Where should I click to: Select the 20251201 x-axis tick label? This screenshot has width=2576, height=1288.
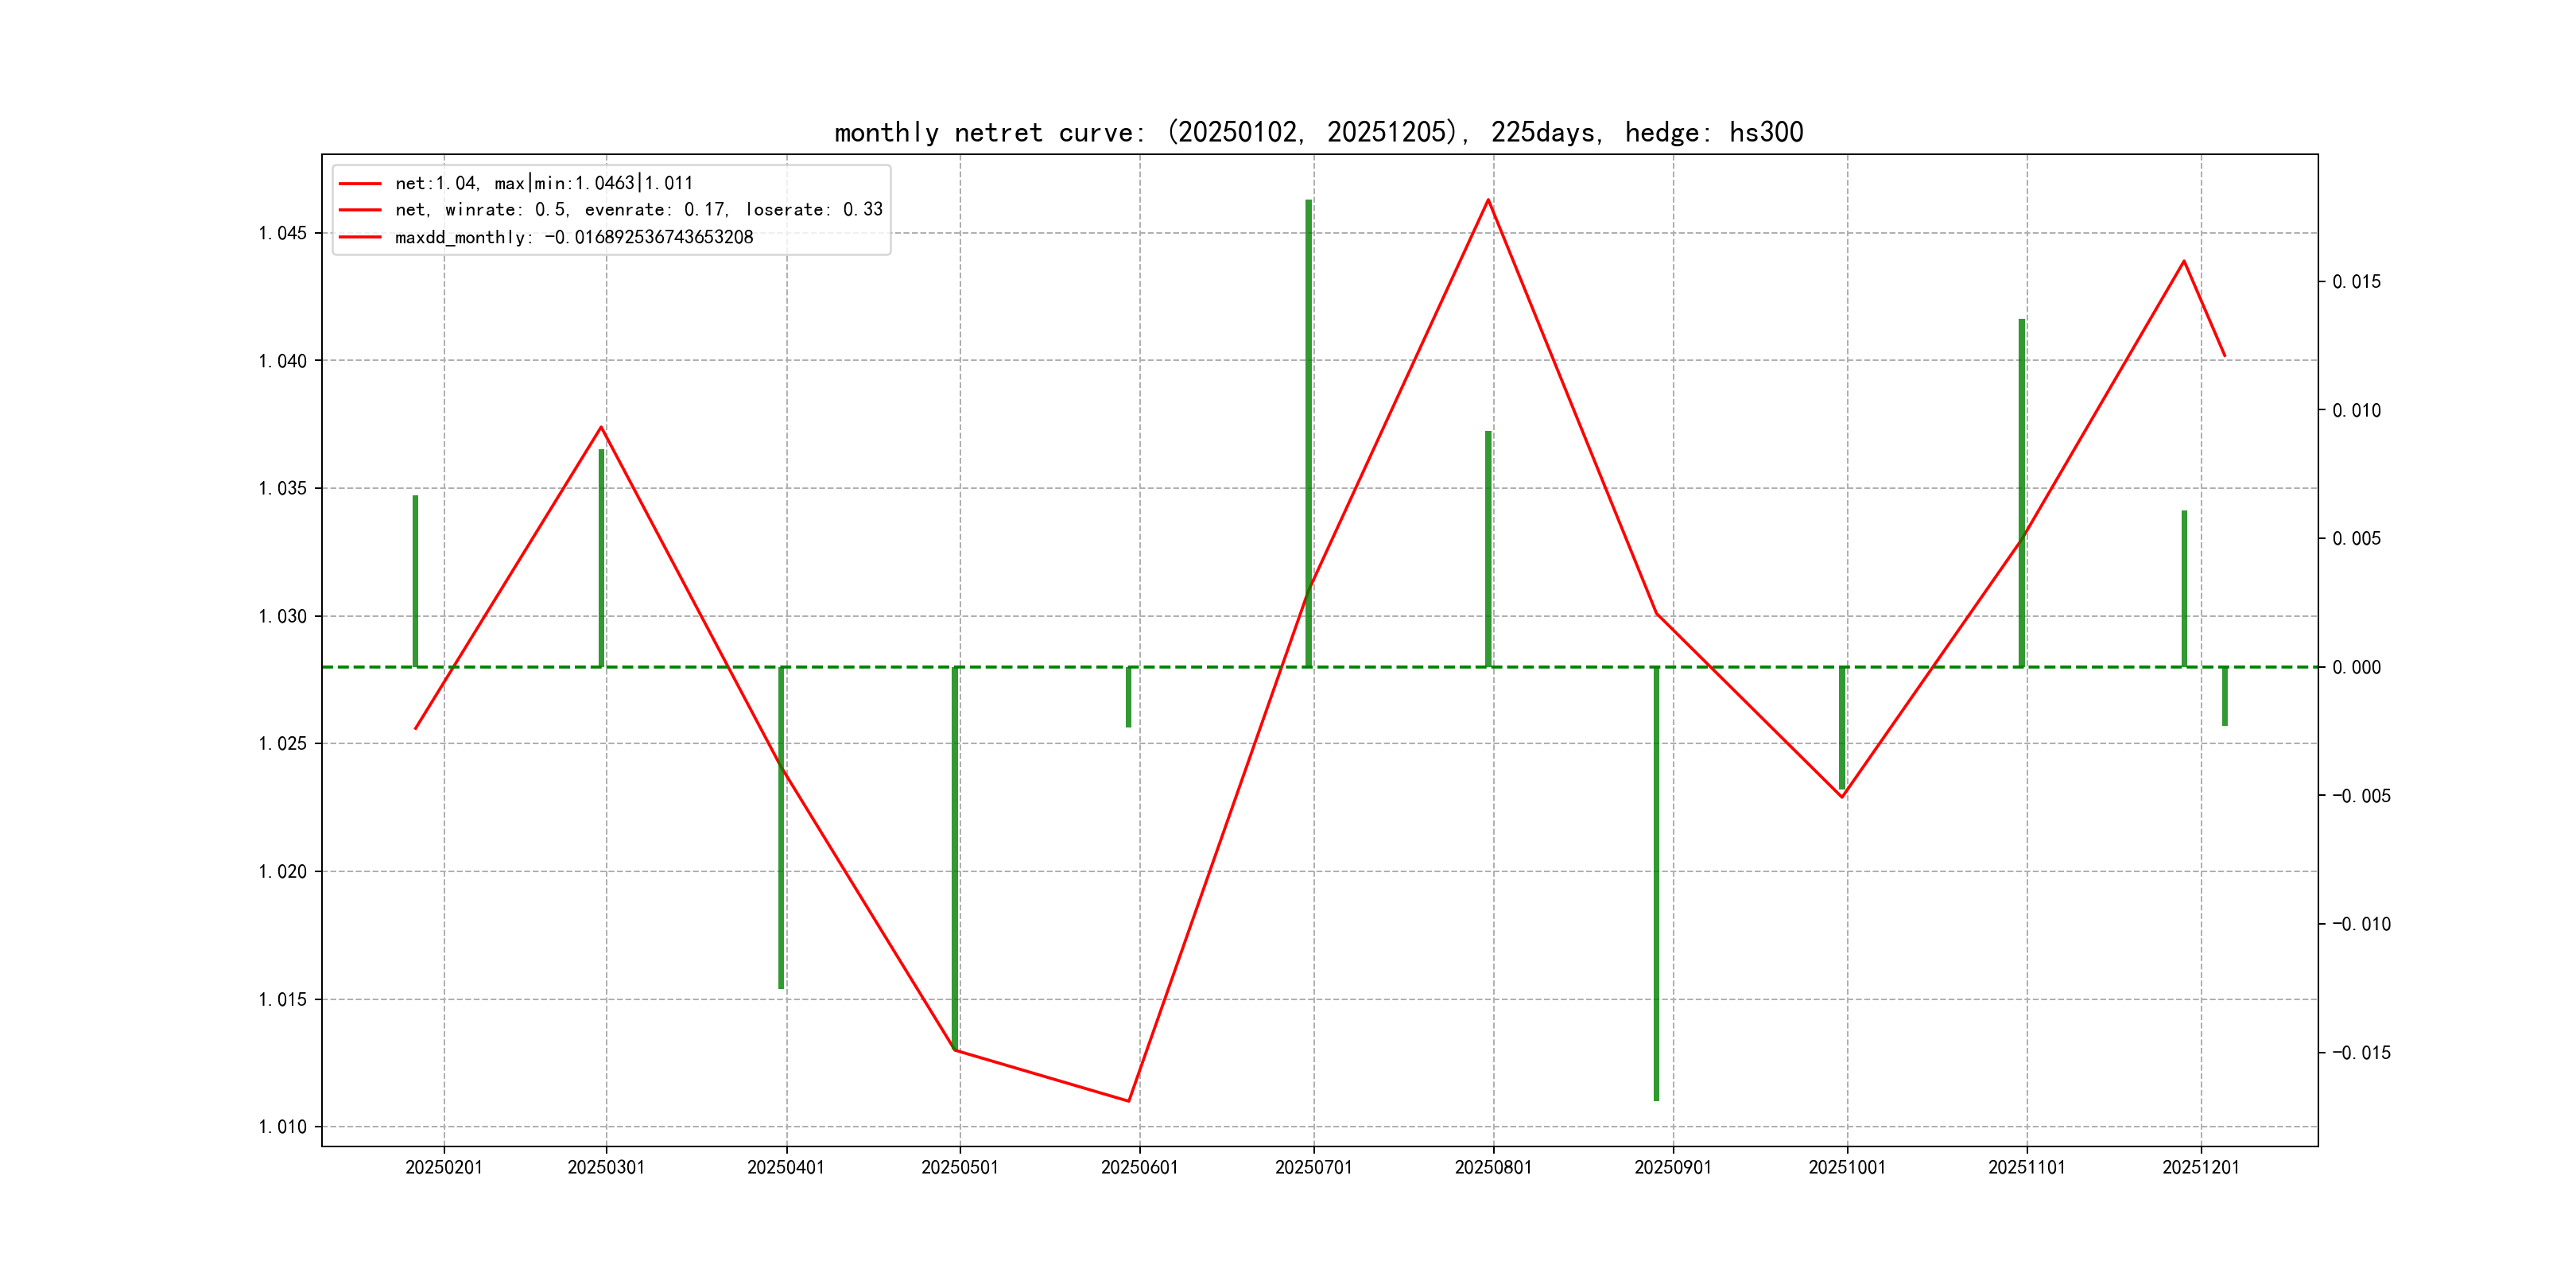pyautogui.click(x=2200, y=1167)
